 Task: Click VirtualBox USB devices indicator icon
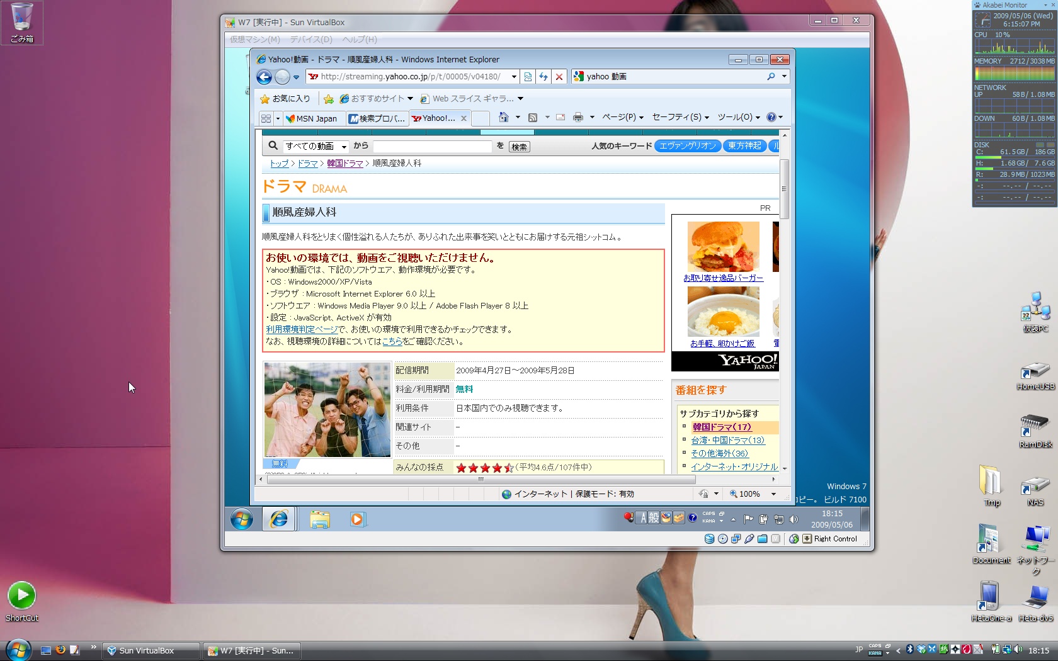pos(749,539)
